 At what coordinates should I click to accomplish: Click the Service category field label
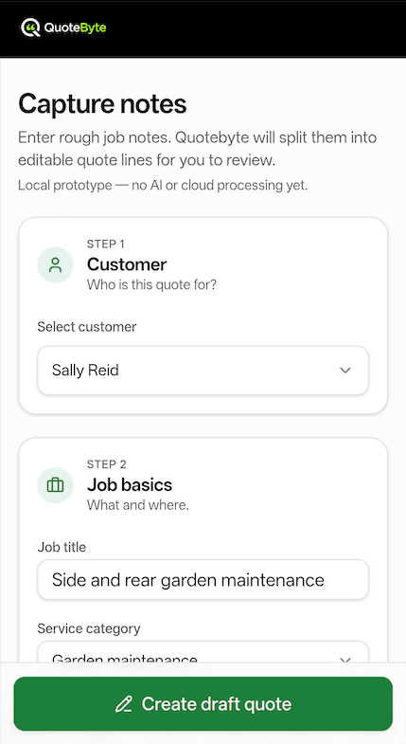tap(89, 628)
